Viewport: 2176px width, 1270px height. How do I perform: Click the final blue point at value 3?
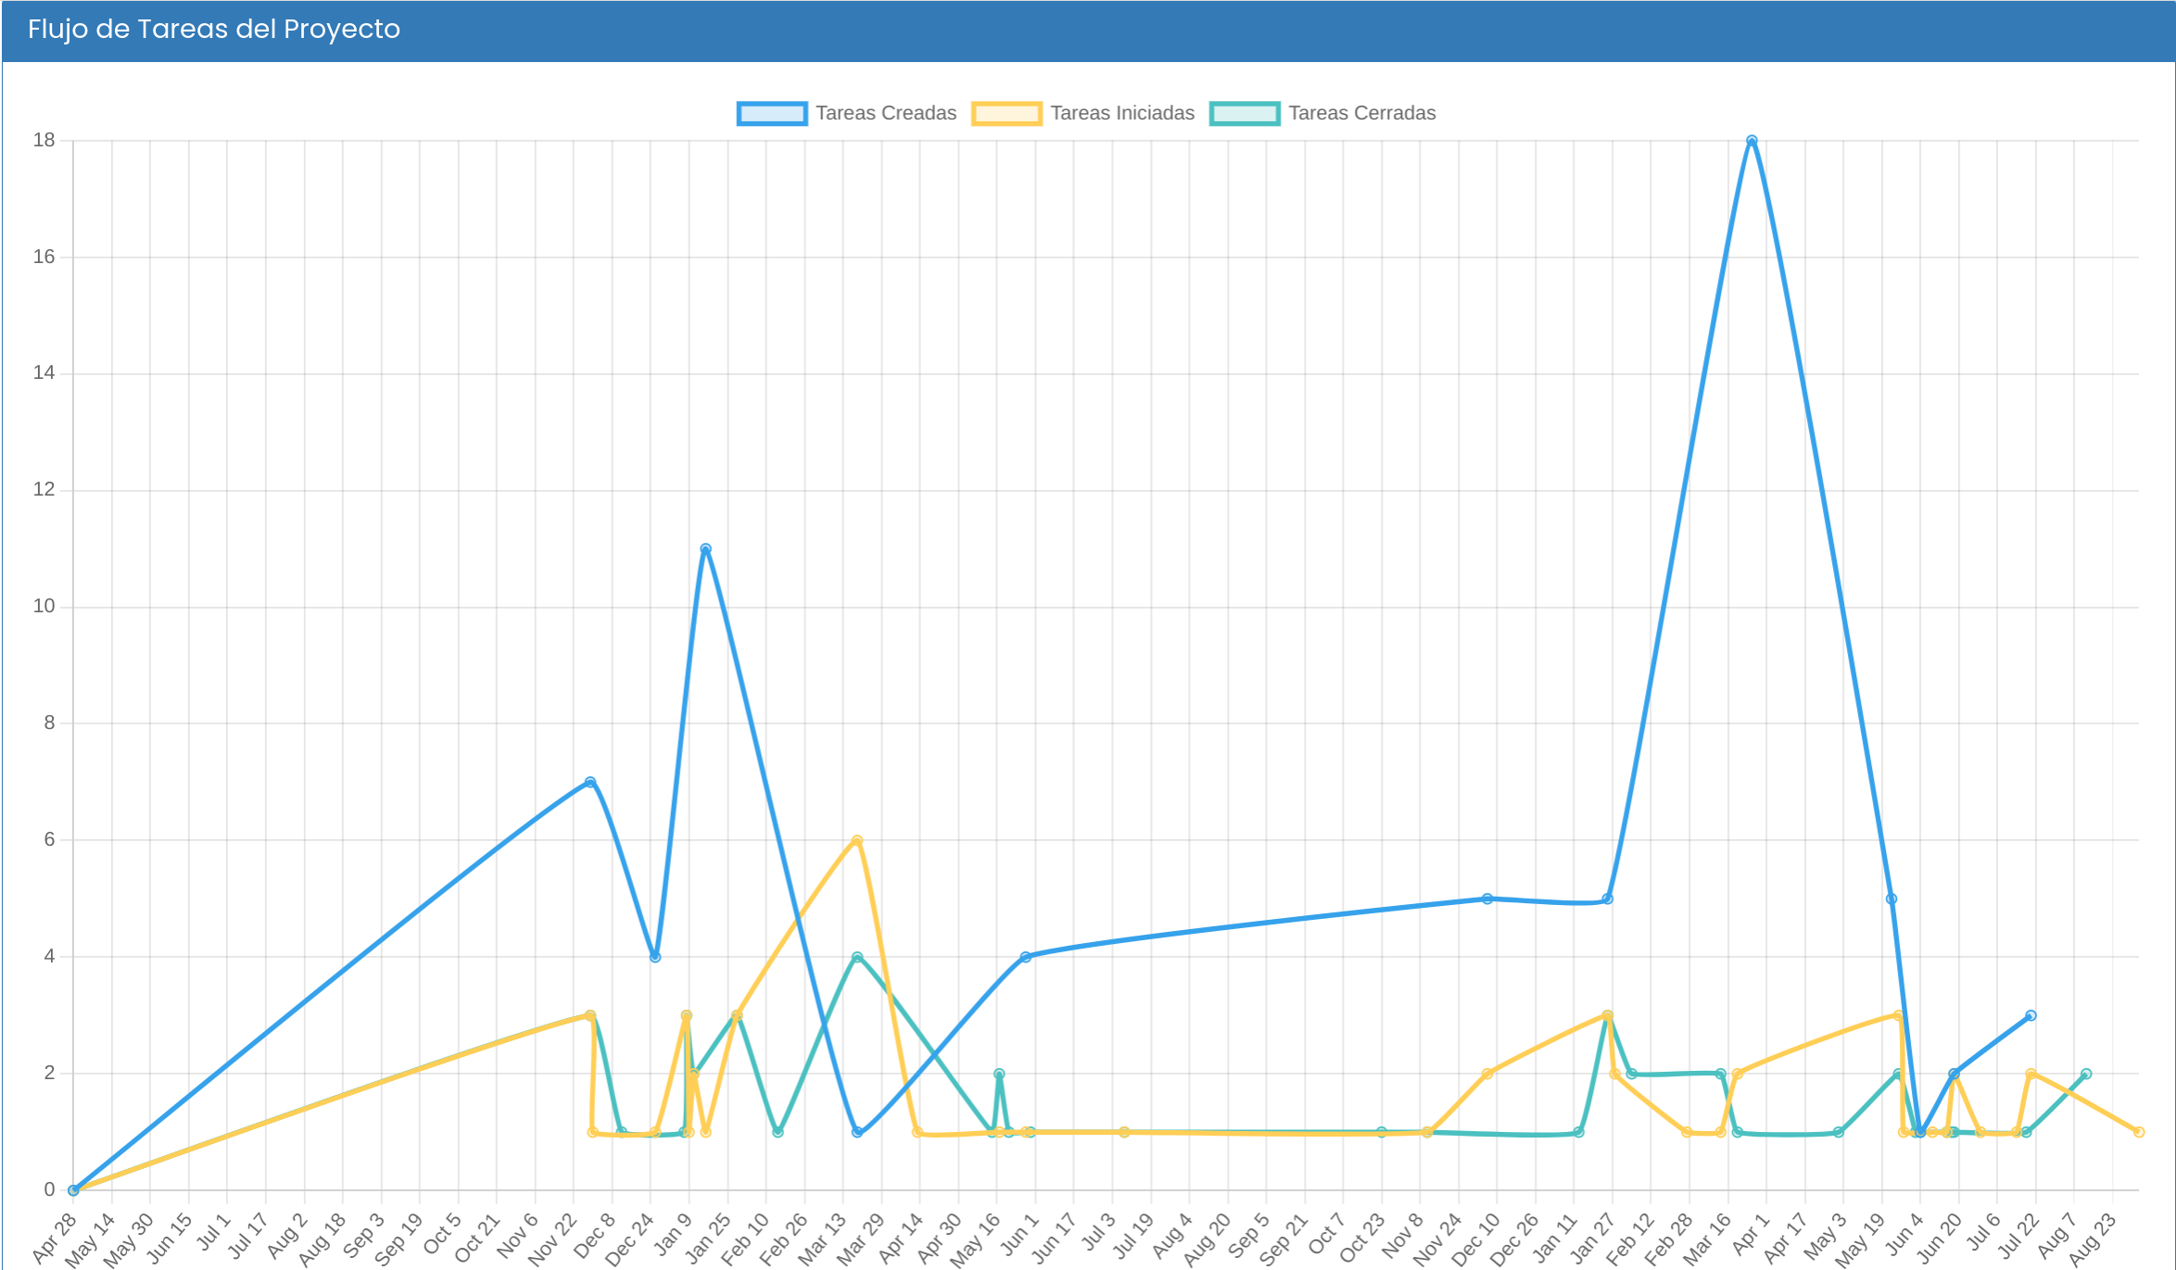click(x=2031, y=1016)
